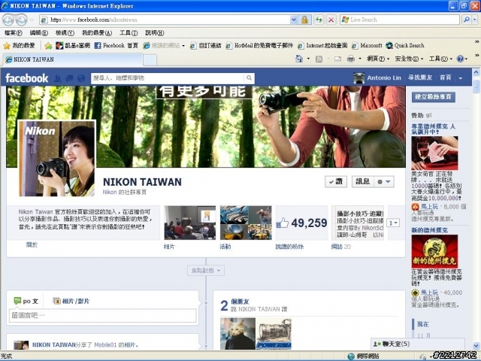This screenshot has height=361, width=481.
Task: Click the RSS Feeds icon in command bar
Action: (319, 59)
